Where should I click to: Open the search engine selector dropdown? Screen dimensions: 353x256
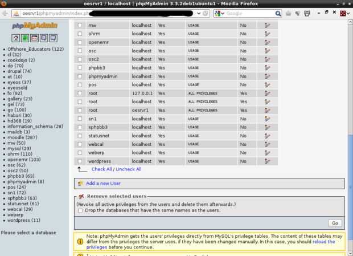[220, 14]
